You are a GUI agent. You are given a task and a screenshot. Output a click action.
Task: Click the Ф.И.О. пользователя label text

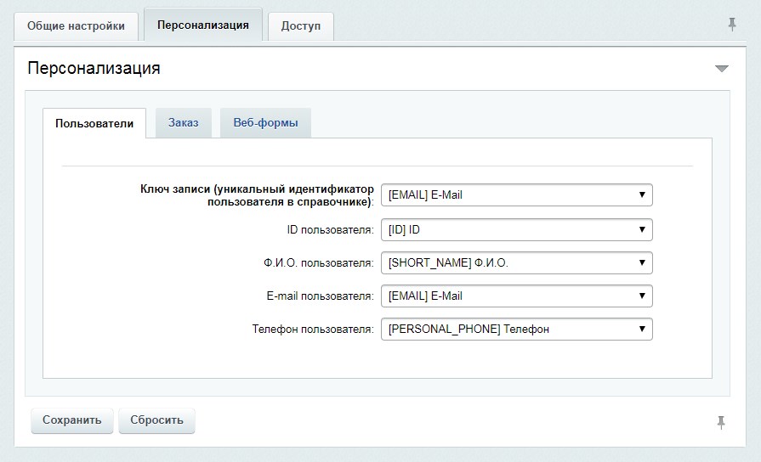point(319,262)
